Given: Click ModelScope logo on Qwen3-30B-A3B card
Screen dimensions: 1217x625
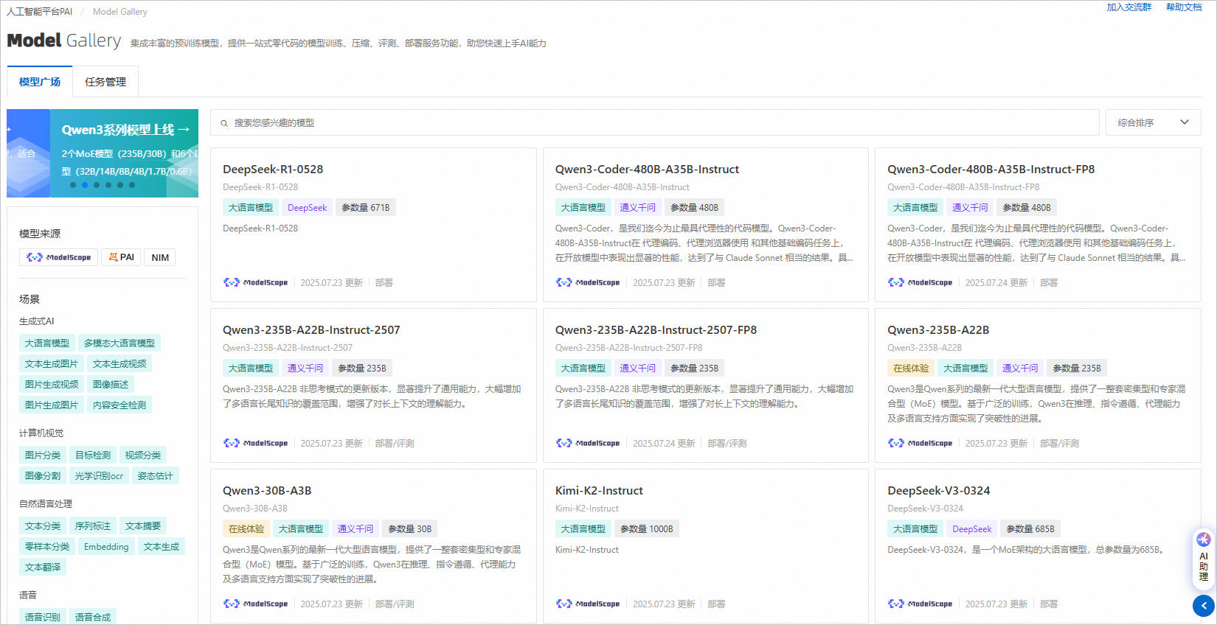Looking at the screenshot, I should point(255,604).
